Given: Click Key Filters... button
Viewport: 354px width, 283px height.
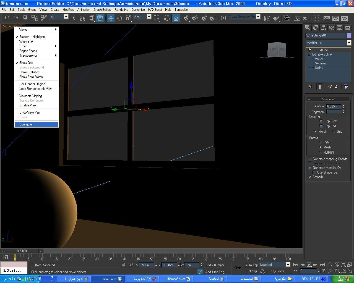Looking at the screenshot, I should [278, 271].
